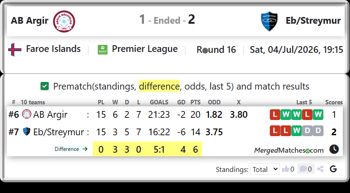Click the Google G icon
The image size is (350, 193).
coord(333,169)
